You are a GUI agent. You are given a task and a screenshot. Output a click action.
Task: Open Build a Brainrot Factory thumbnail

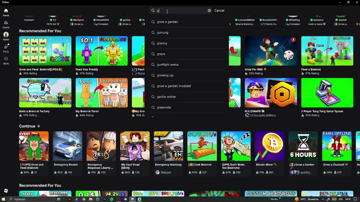pyautogui.click(x=45, y=93)
